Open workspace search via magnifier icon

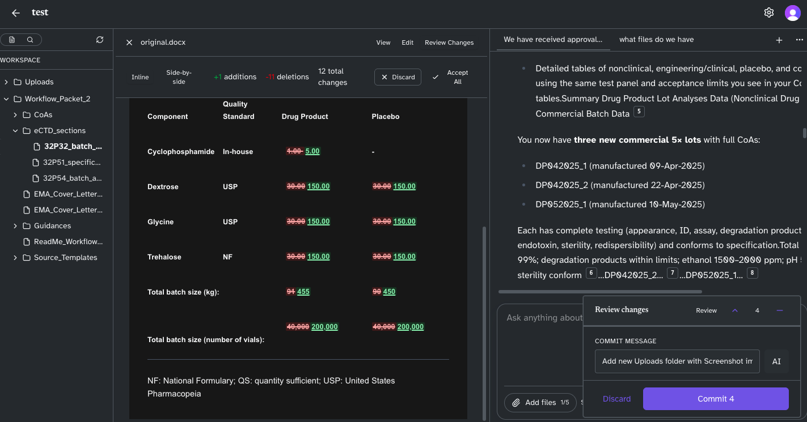point(29,40)
